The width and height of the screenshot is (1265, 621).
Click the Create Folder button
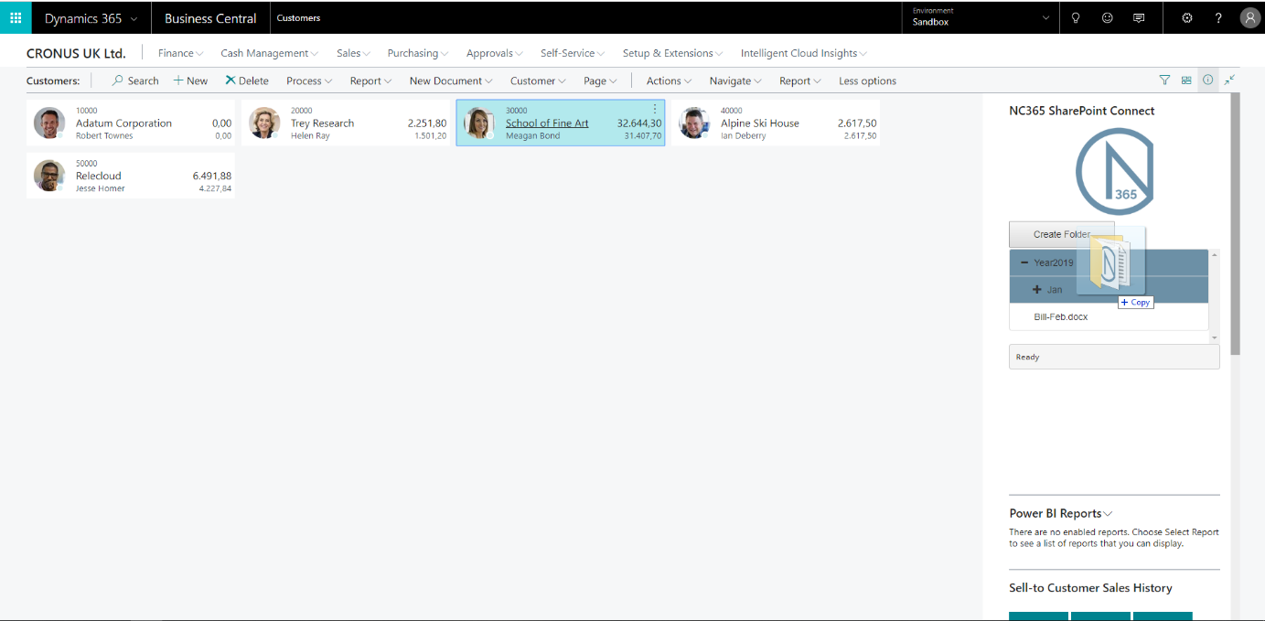pos(1061,234)
